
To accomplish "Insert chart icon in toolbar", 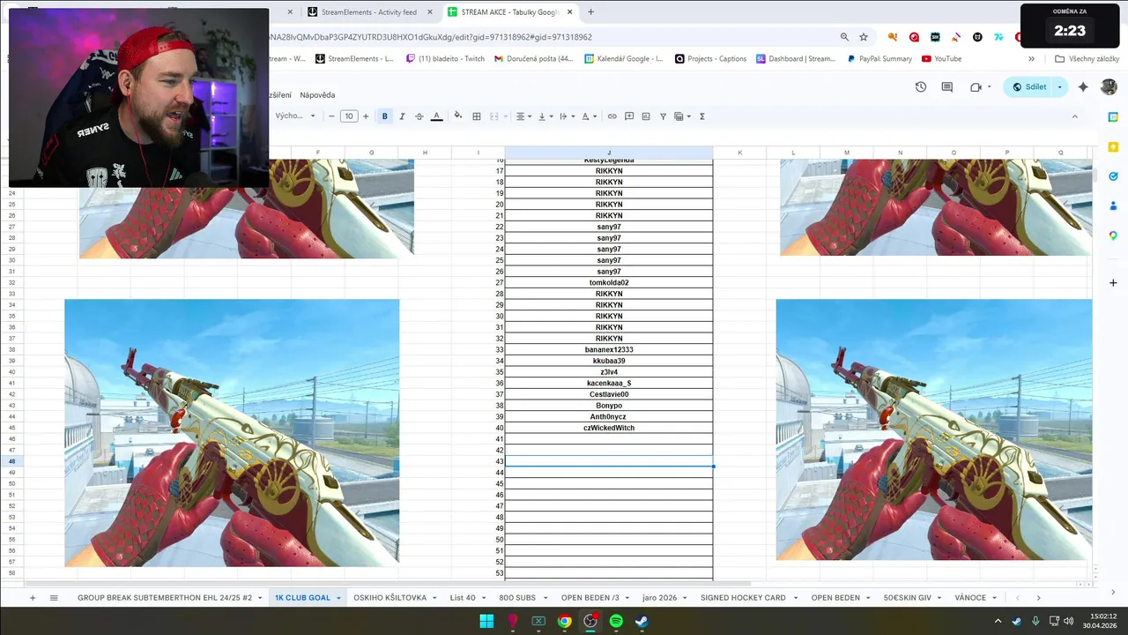I will click(646, 116).
